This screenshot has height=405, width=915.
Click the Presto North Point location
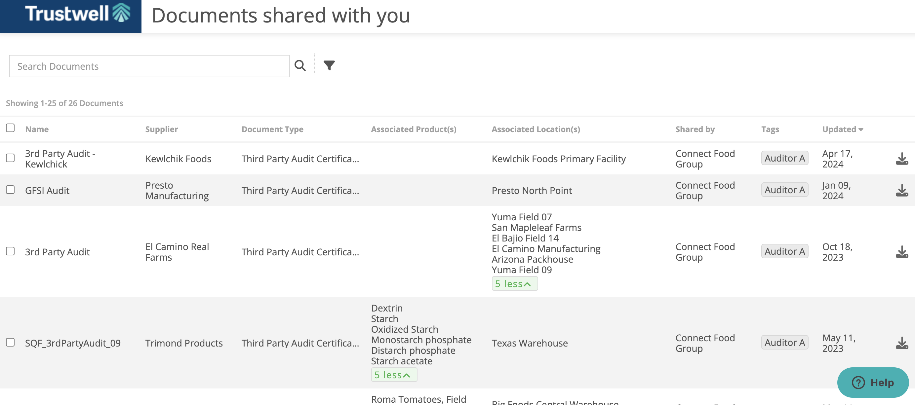[532, 191]
